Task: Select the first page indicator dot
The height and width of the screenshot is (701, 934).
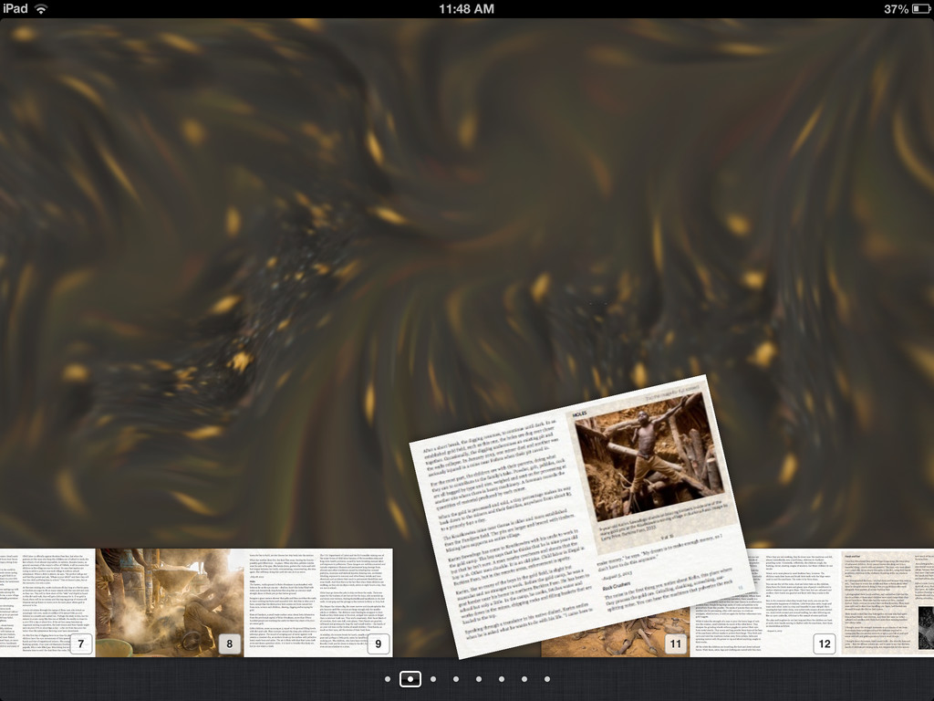Action: [388, 679]
